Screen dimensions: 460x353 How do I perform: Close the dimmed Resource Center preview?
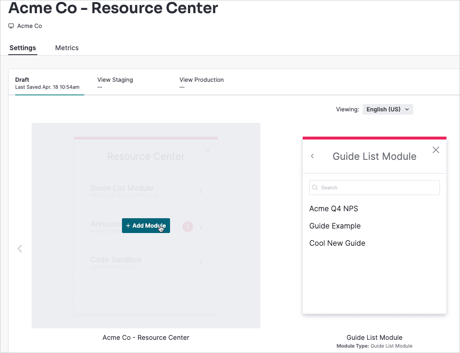pos(207,150)
